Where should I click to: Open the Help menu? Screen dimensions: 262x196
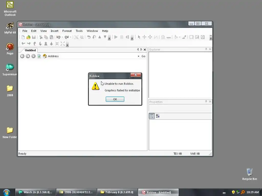pyautogui.click(x=105, y=31)
